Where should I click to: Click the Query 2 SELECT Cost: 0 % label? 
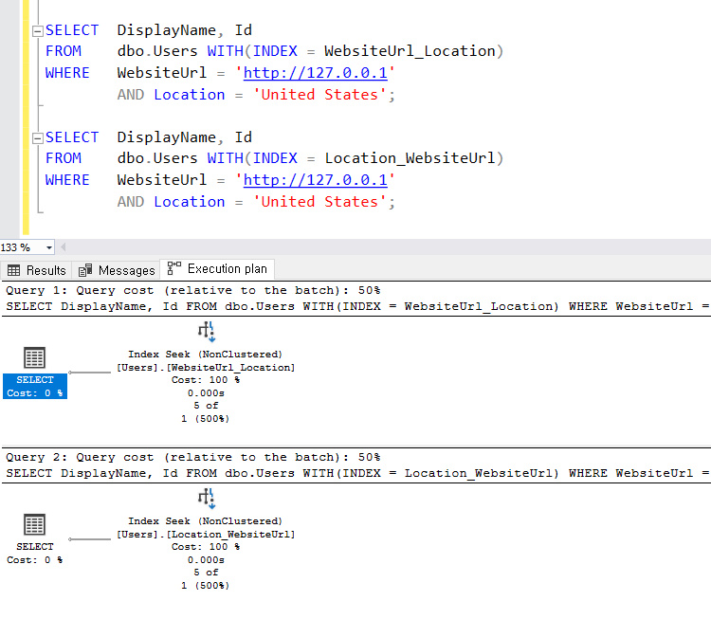click(35, 554)
